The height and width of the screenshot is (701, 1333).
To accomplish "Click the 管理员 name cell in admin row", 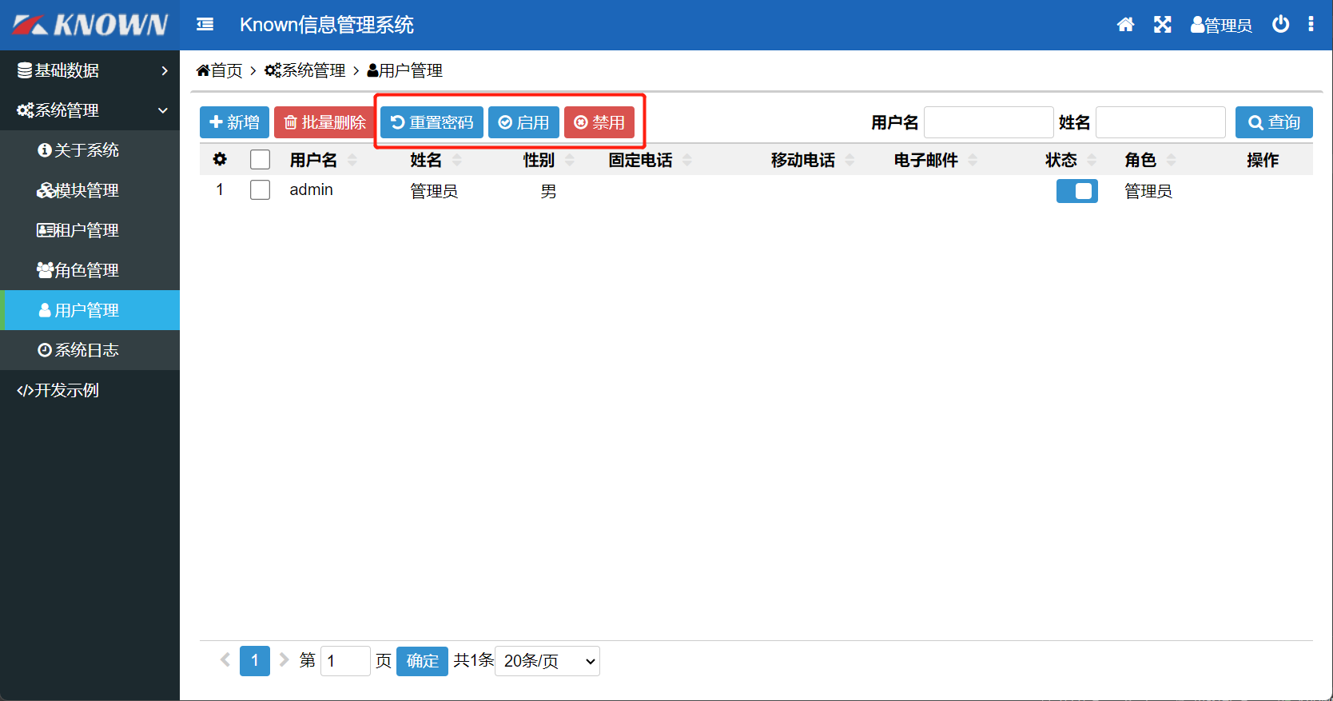I will tap(434, 191).
